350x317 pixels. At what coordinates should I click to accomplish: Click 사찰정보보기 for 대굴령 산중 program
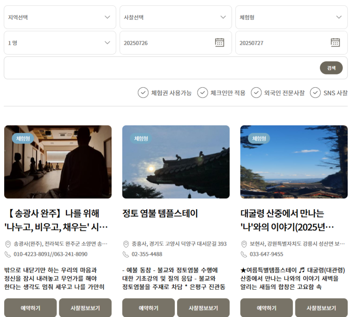321,308
